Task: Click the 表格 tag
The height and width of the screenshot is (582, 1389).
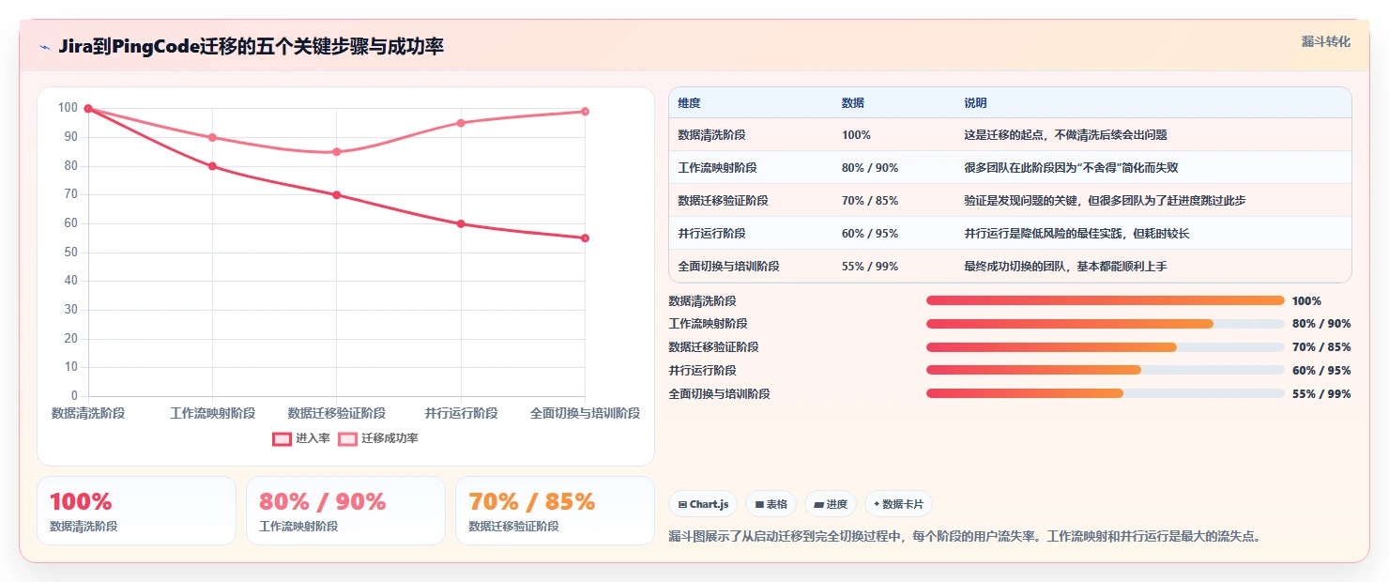Action: coord(771,504)
